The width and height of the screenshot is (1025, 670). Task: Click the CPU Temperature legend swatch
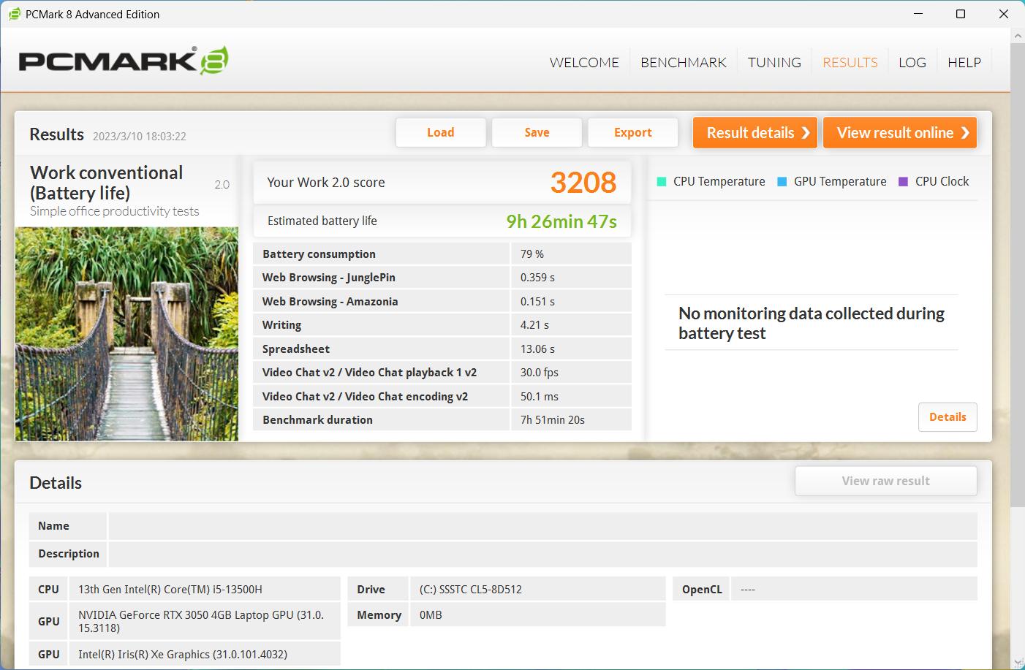662,182
